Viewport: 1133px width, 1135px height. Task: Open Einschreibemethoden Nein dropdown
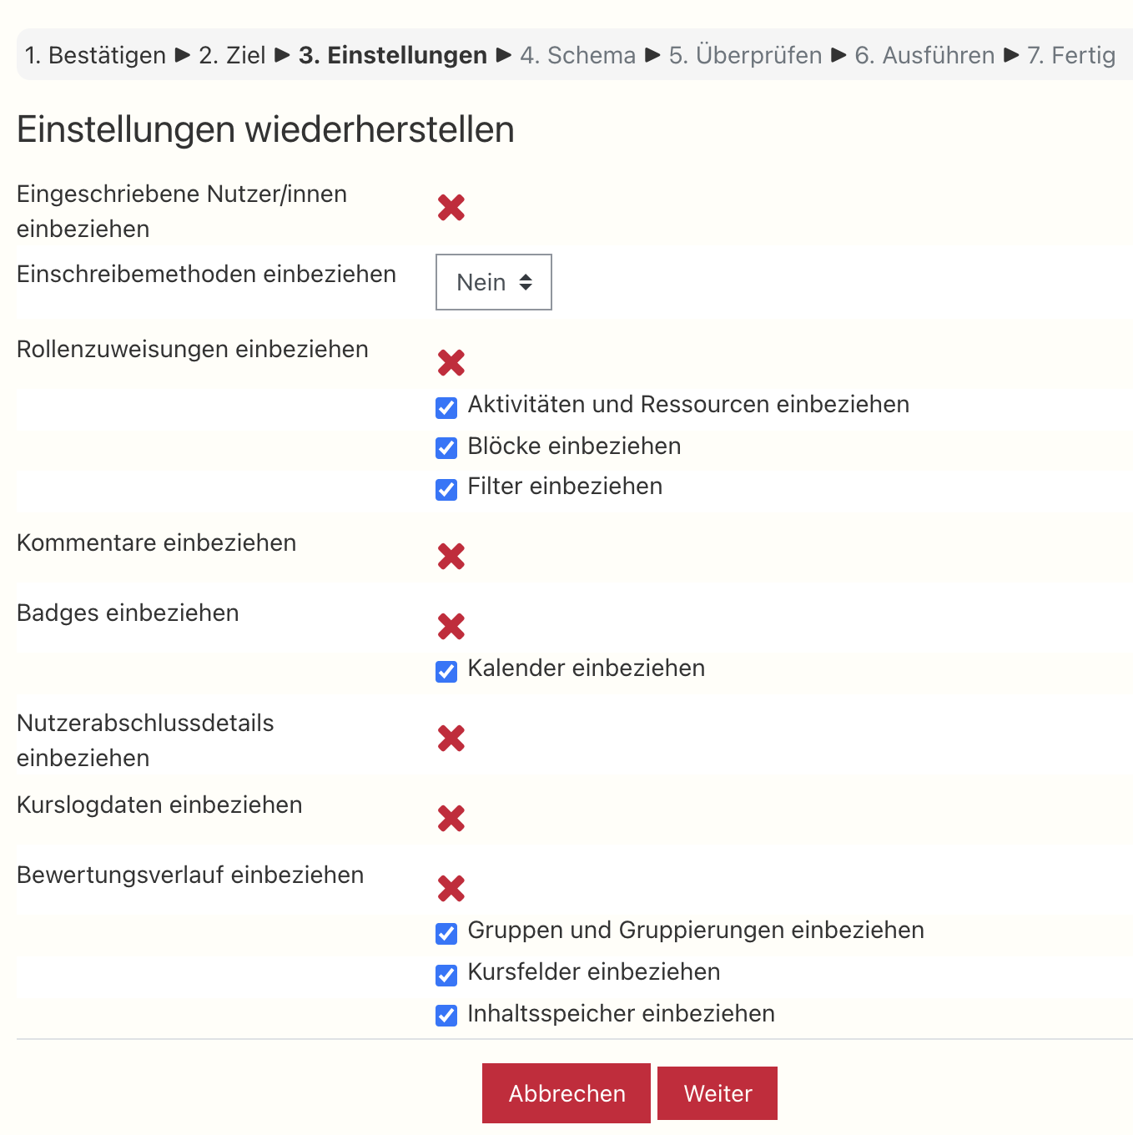pos(494,282)
